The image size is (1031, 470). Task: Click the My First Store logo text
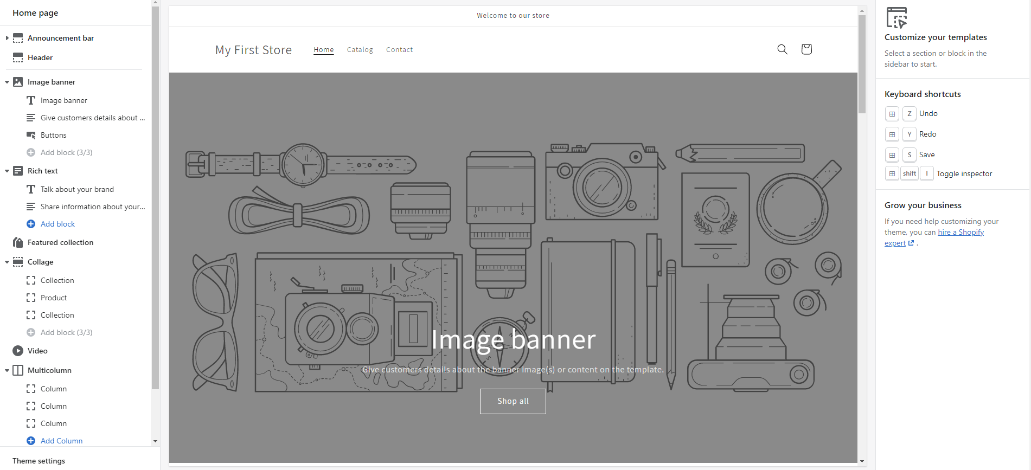(x=253, y=50)
